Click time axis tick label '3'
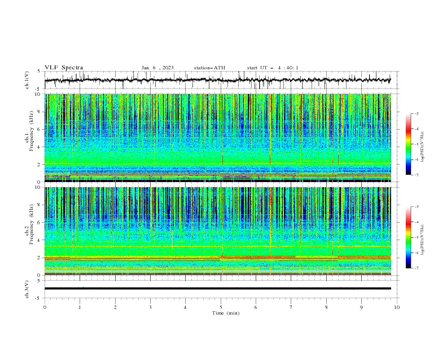Image resolution: width=447 pixels, height=345 pixels. (150, 307)
